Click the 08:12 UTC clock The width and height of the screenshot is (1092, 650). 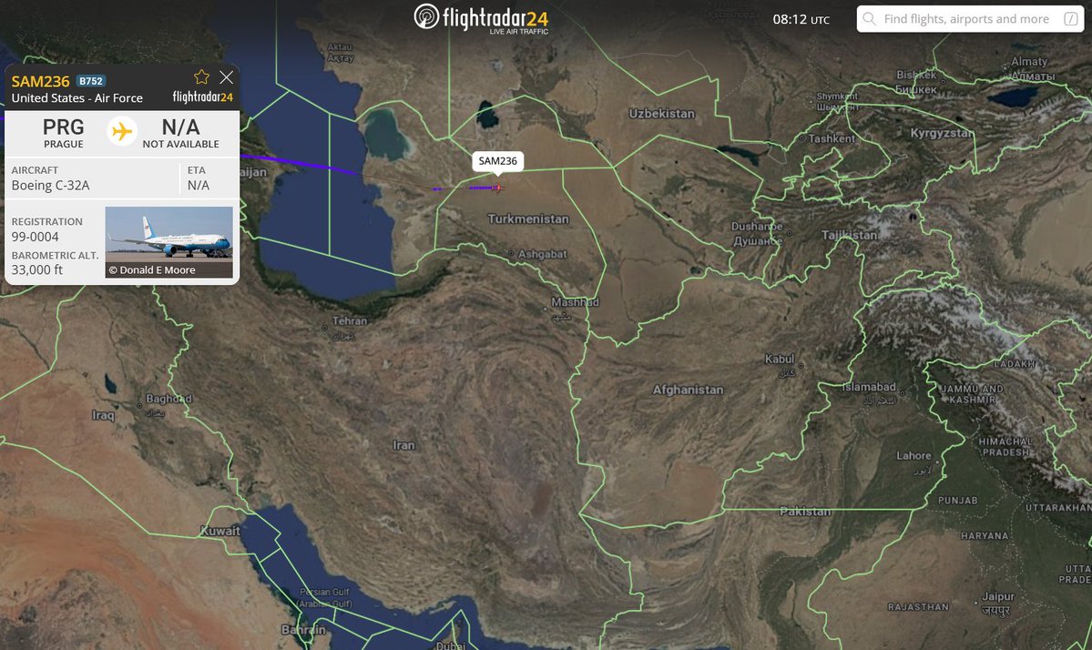point(801,19)
